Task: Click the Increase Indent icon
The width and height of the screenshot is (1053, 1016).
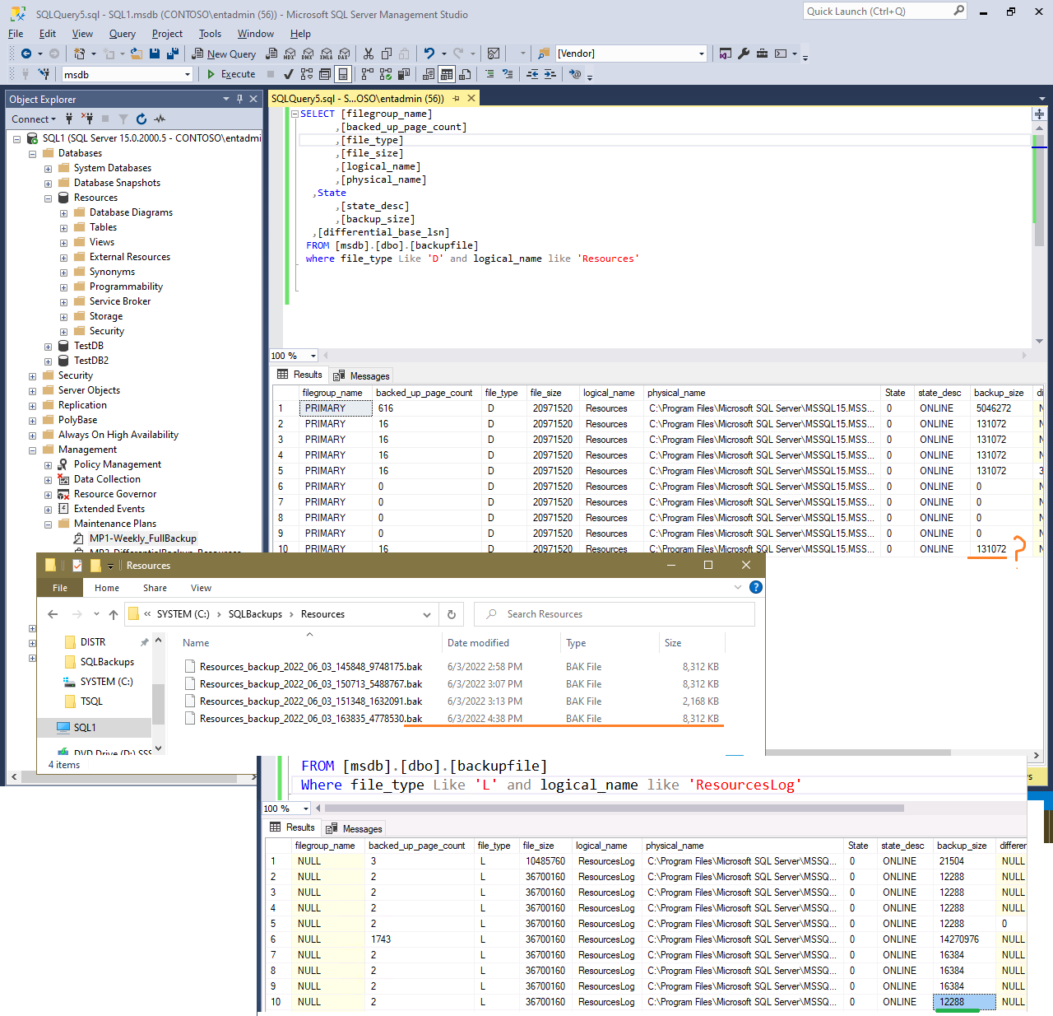Action: point(550,74)
